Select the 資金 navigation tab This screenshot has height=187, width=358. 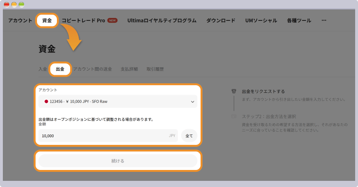coord(47,20)
